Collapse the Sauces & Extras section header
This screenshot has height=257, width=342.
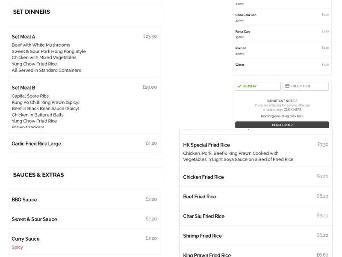point(84,175)
